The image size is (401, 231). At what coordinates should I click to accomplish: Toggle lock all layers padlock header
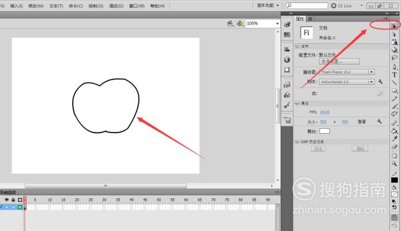point(13,200)
